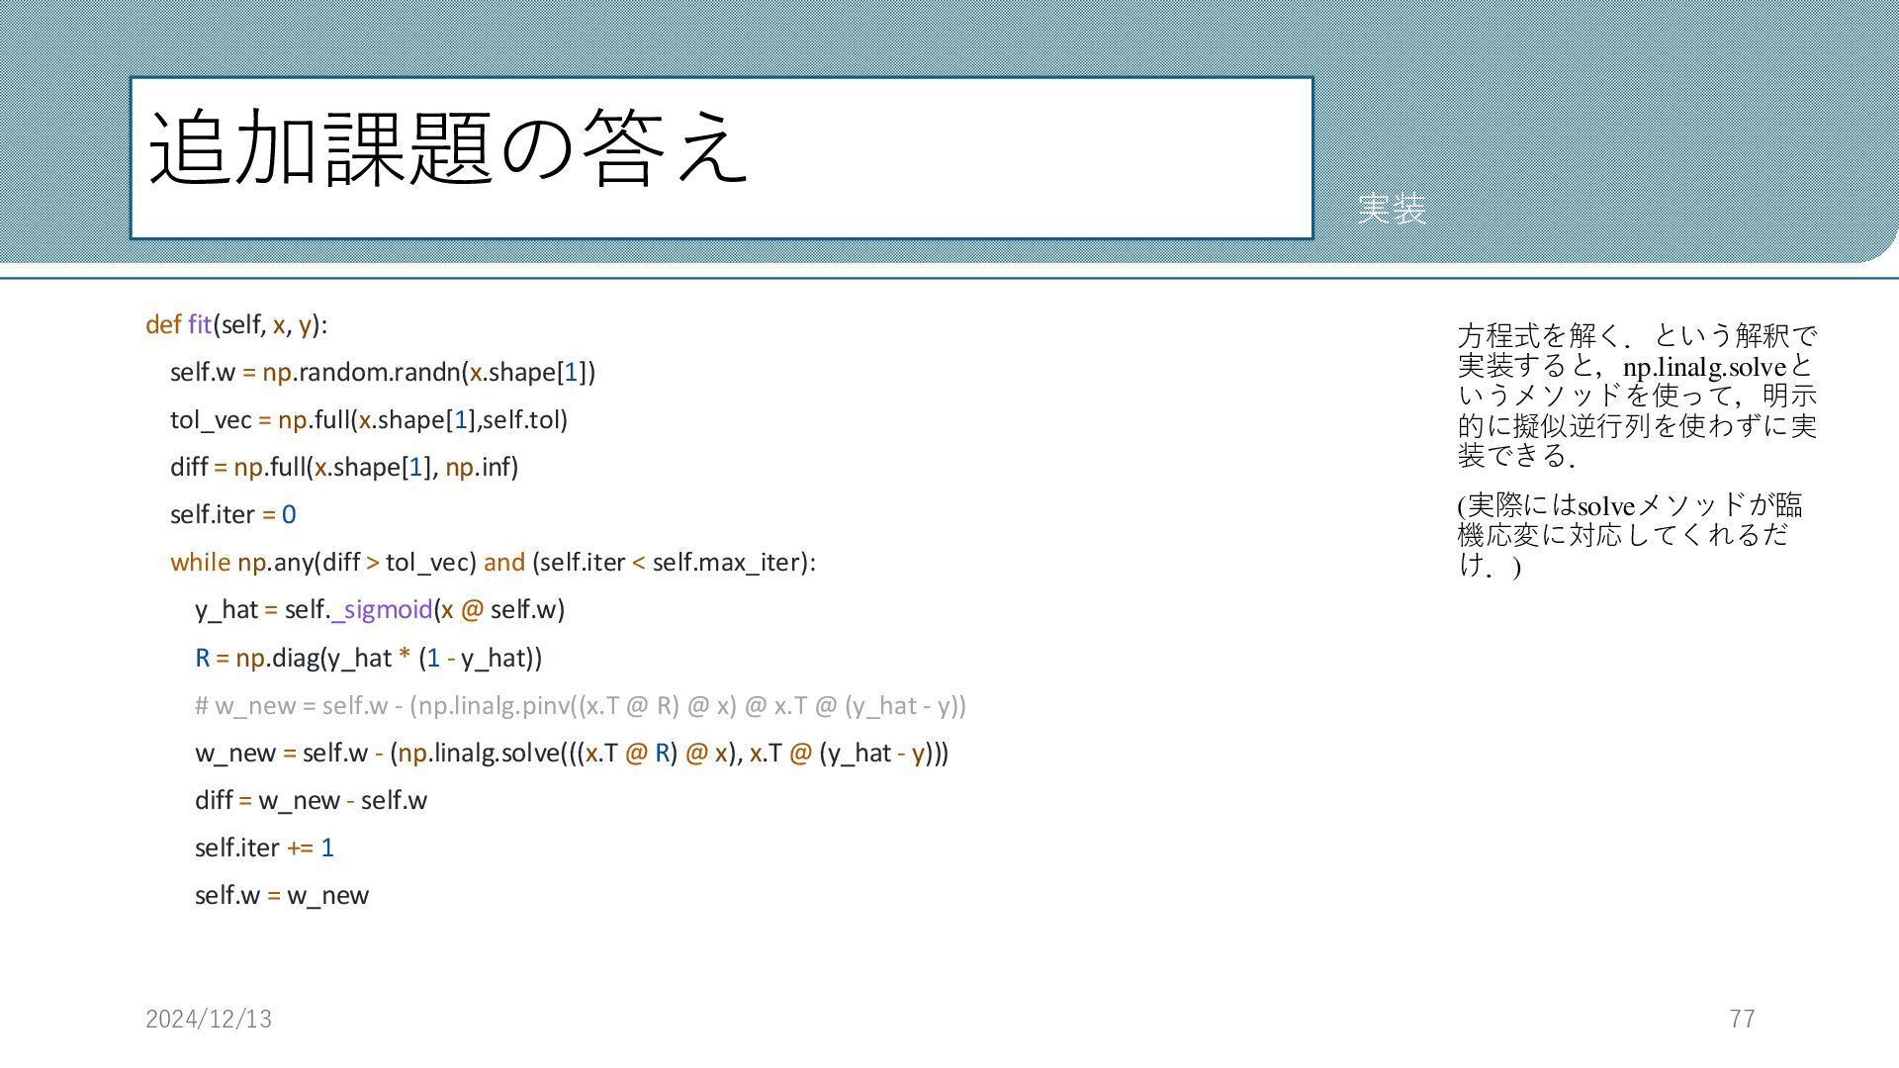The width and height of the screenshot is (1899, 1068).
Task: Click the commented-out np.linalg.pinv line
Action: point(581,705)
